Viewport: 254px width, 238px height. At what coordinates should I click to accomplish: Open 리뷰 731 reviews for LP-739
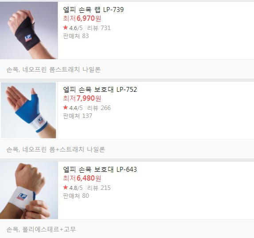(x=99, y=28)
